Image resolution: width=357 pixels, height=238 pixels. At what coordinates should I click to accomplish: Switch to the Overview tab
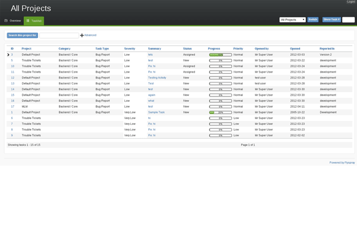15,20
